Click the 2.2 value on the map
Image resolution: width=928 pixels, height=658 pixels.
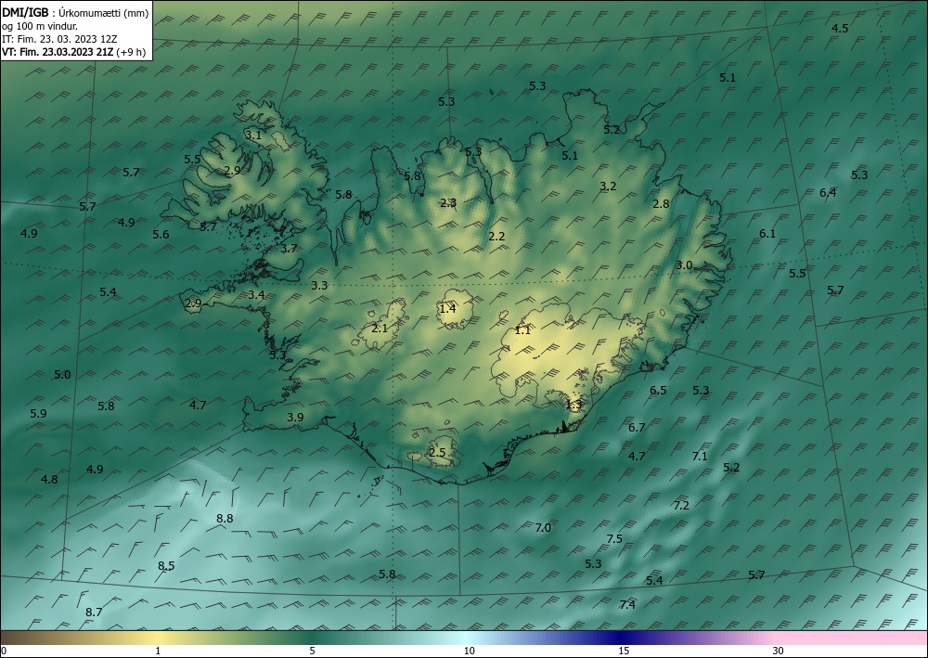coord(496,236)
